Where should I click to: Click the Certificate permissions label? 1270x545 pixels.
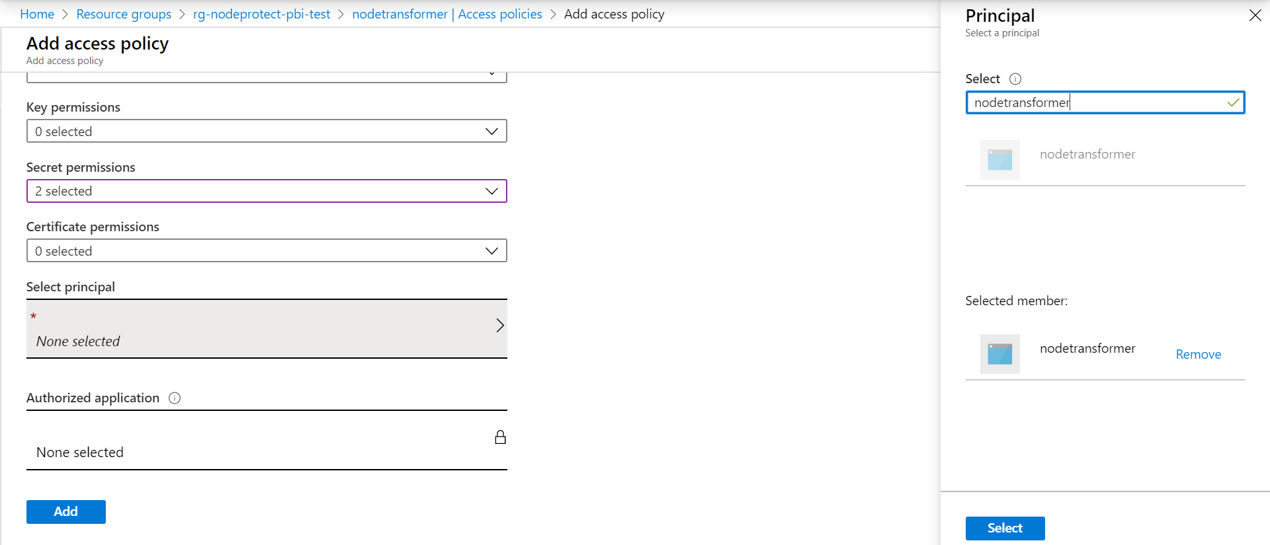[x=93, y=227]
